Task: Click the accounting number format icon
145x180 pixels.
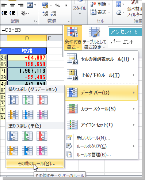Action: click(x=45, y=5)
